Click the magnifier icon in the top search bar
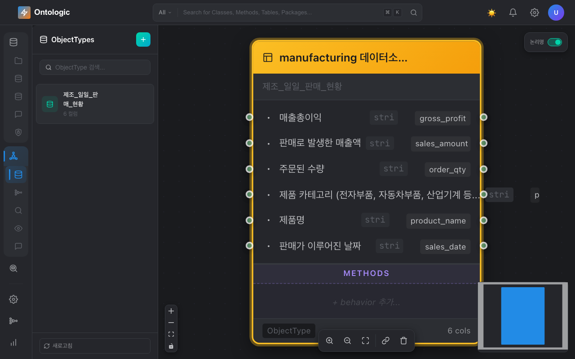575x359 pixels. click(414, 13)
